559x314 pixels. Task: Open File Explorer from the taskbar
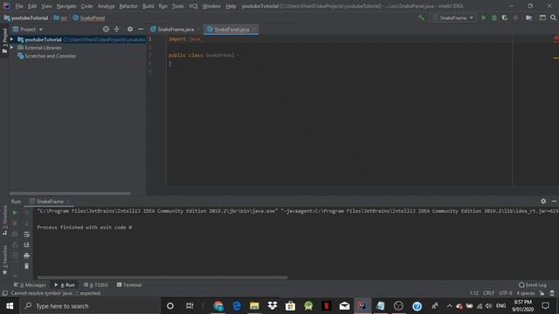coord(254,306)
